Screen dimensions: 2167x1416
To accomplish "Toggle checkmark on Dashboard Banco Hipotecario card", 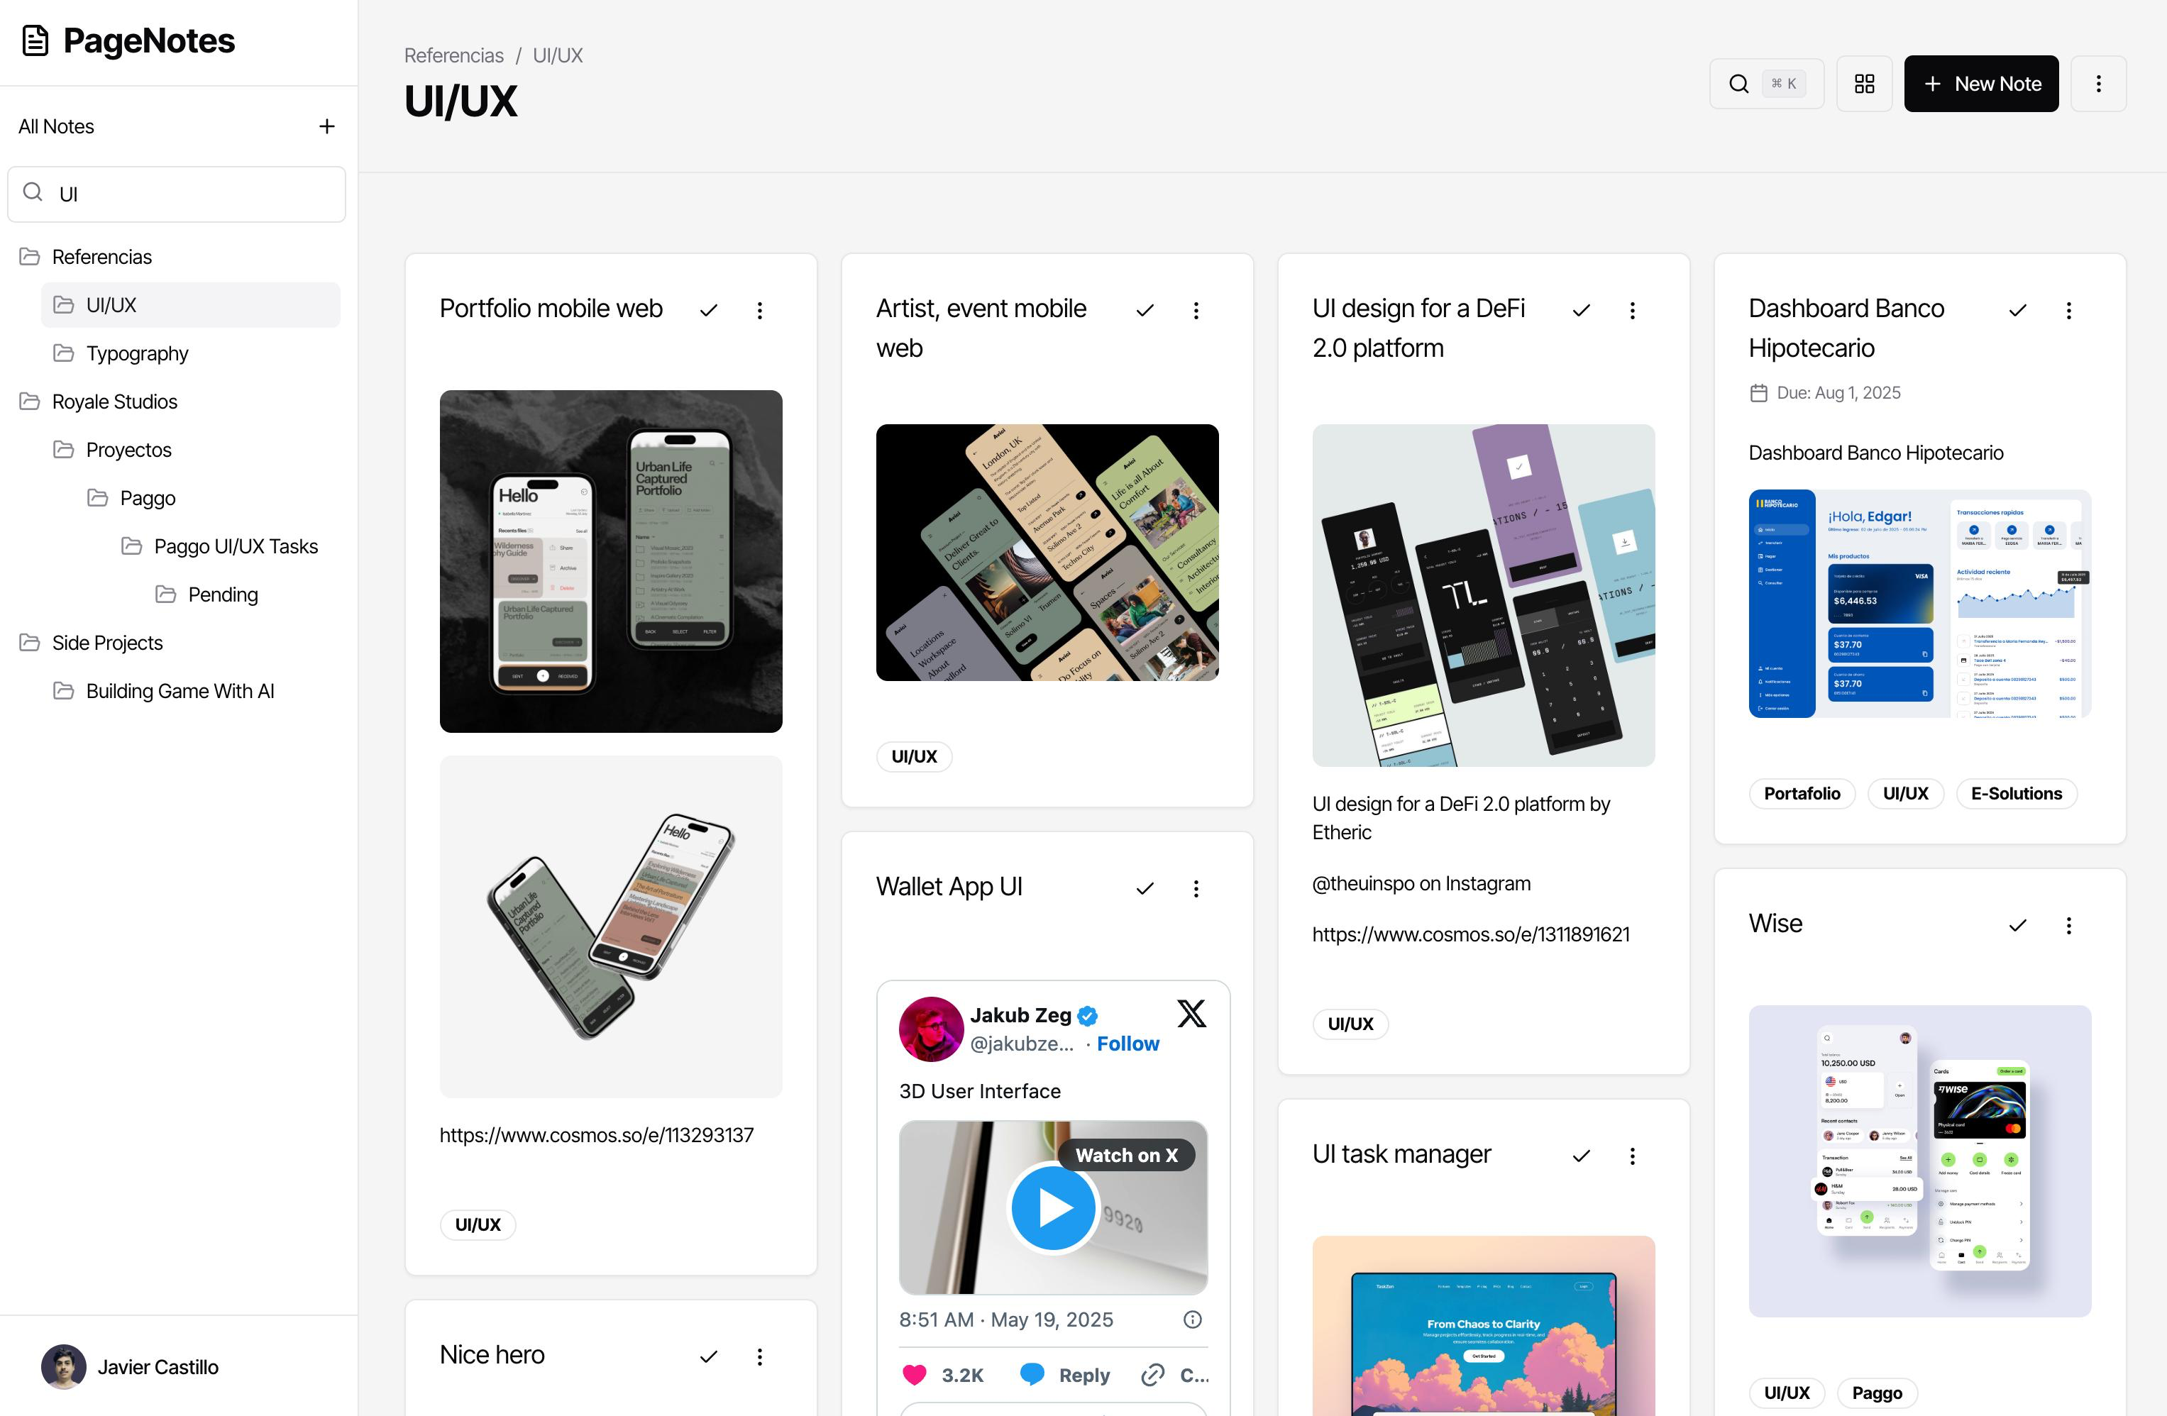I will (2018, 311).
